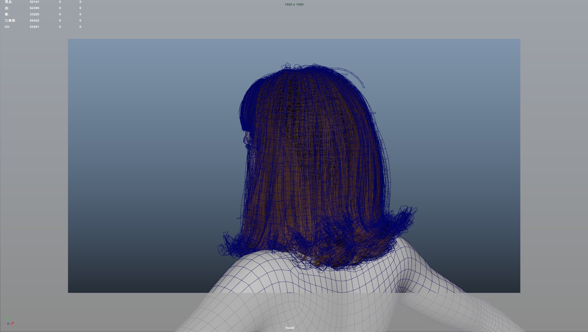Click the '顶点:' HUD label

tap(8, 2)
